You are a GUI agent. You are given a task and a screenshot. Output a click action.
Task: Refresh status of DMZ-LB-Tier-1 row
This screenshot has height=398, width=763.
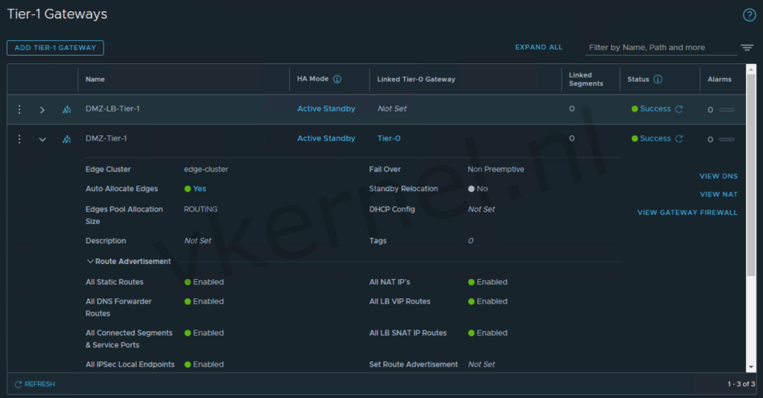coord(679,109)
